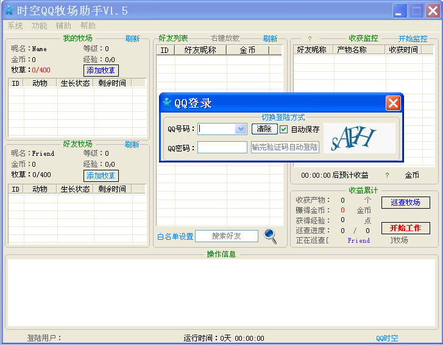Click the green ? before 金币 estimate
Viewport: 443px width, 345px height.
coord(387,175)
